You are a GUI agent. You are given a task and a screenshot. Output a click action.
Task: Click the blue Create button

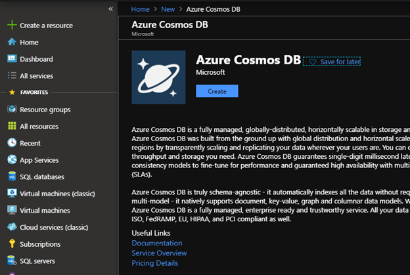(217, 91)
